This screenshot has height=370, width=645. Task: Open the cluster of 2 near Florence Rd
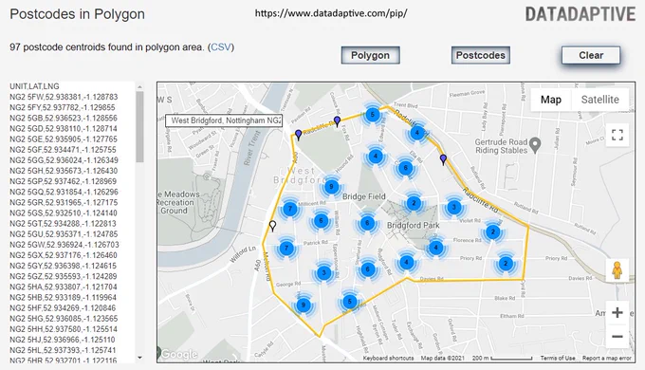click(493, 232)
